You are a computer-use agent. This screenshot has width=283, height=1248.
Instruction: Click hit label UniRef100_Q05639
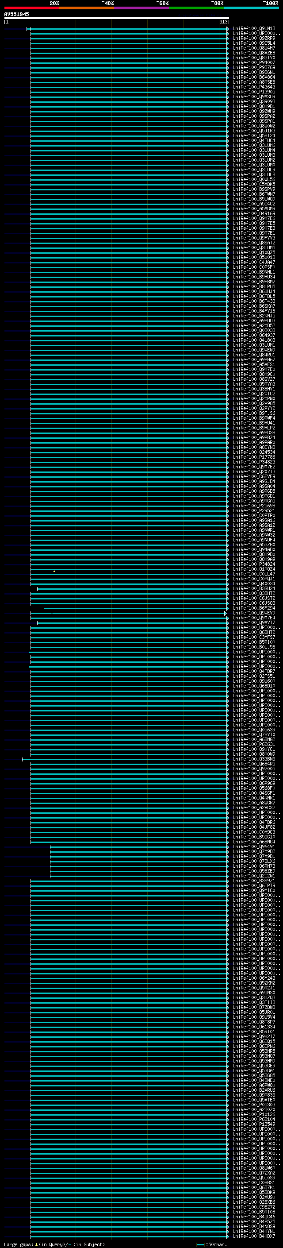[254, 730]
